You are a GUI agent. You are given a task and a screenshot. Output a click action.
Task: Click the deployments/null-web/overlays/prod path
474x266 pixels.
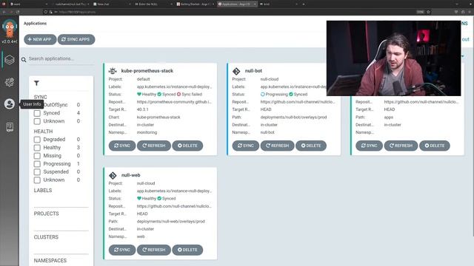tap(171, 222)
